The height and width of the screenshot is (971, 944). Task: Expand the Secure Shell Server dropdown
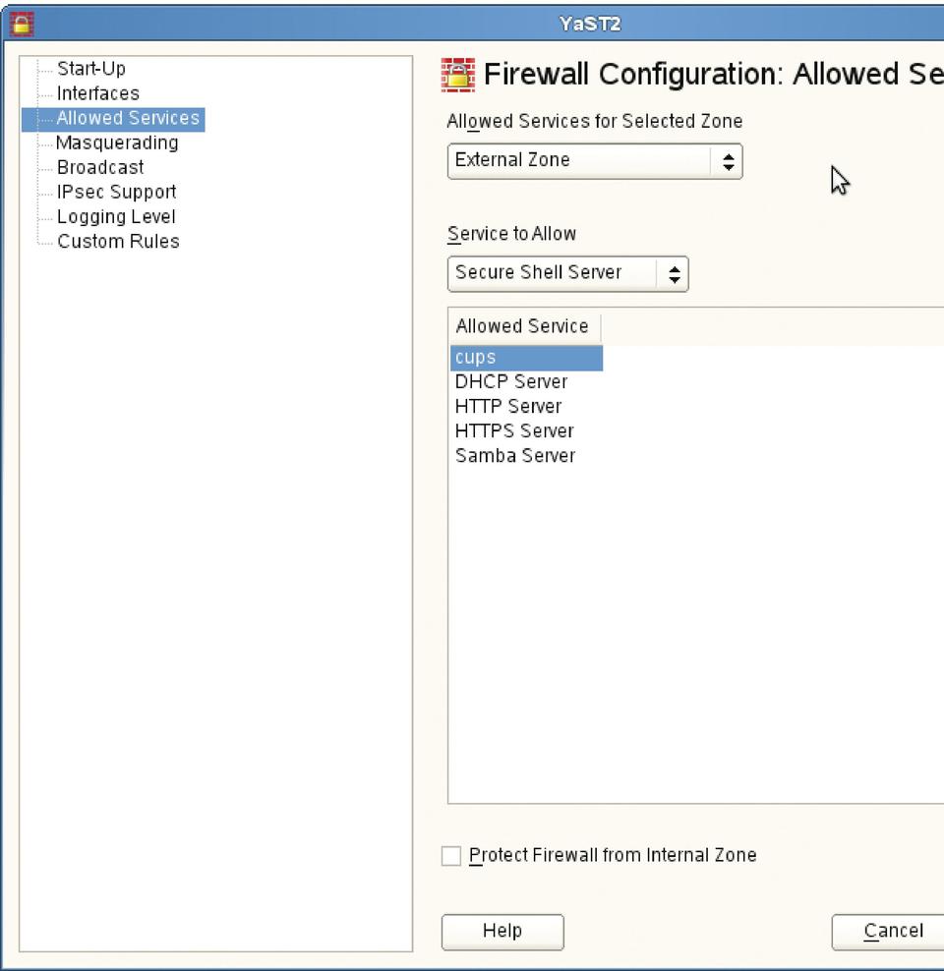click(x=567, y=273)
